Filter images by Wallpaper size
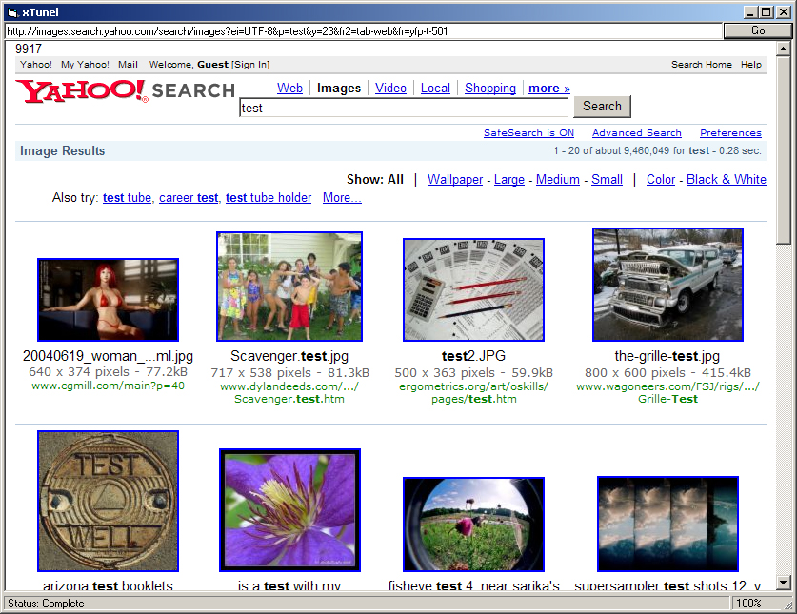797x614 pixels. tap(455, 180)
